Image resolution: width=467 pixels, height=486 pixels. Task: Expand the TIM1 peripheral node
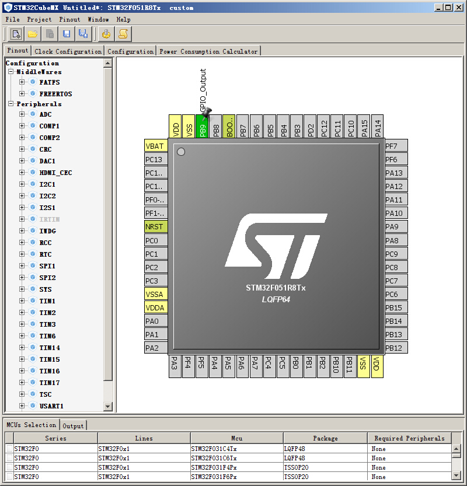pos(22,300)
